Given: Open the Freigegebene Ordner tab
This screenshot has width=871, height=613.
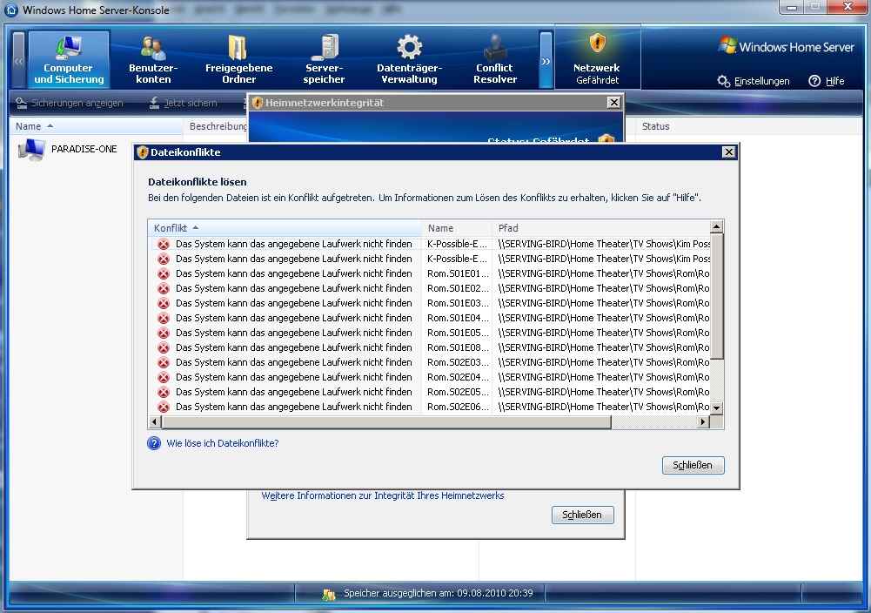Looking at the screenshot, I should (239, 59).
